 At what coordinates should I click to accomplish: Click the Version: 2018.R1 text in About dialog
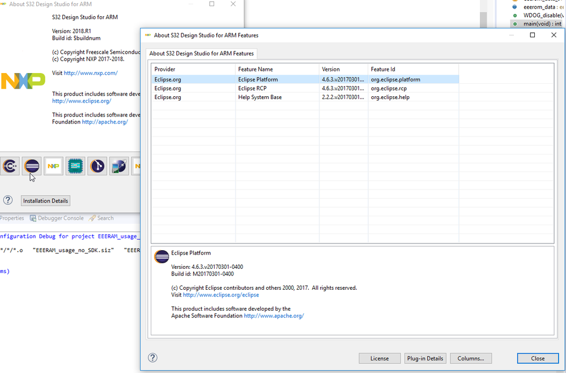[x=71, y=31]
